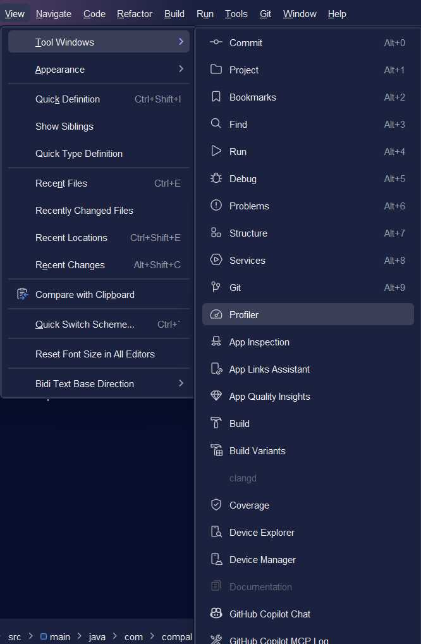The height and width of the screenshot is (644, 421).
Task: Expand the Tool Windows submenu arrow
Action: coord(181,42)
